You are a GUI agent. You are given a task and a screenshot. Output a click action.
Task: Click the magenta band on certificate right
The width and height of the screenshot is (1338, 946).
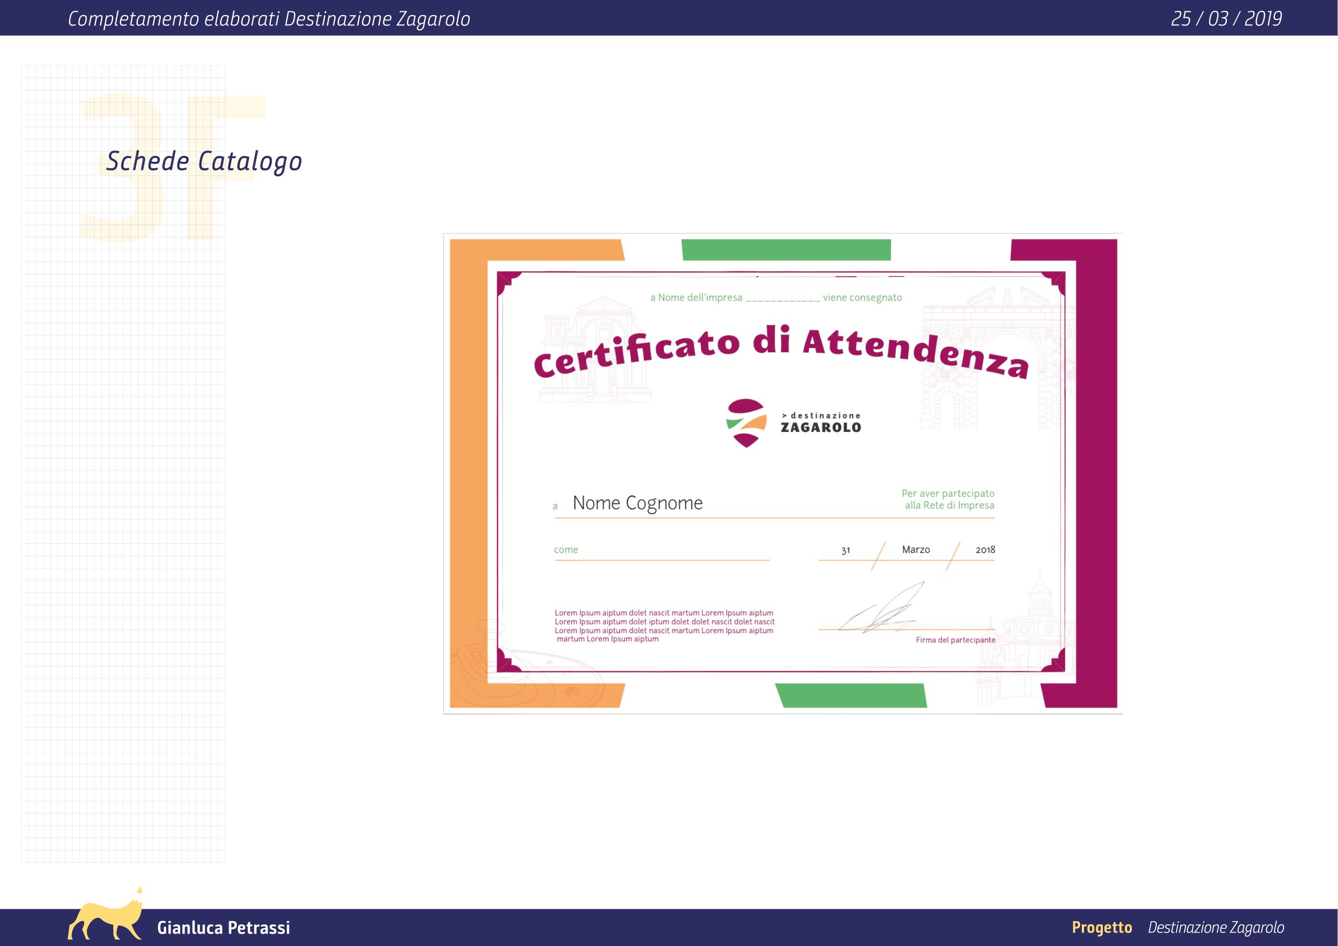click(x=1095, y=467)
